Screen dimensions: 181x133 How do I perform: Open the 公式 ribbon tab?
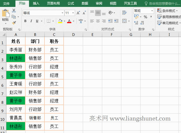(x=71, y=3)
